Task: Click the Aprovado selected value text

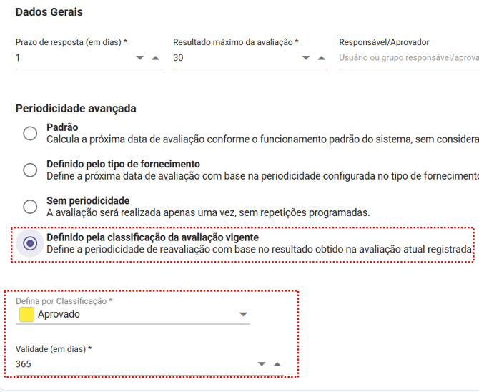Action: pos(59,314)
